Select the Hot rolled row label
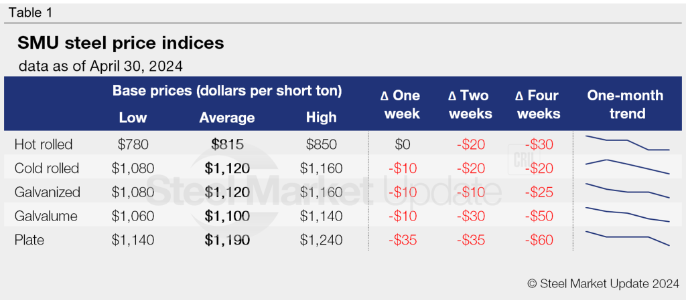 click(x=43, y=144)
